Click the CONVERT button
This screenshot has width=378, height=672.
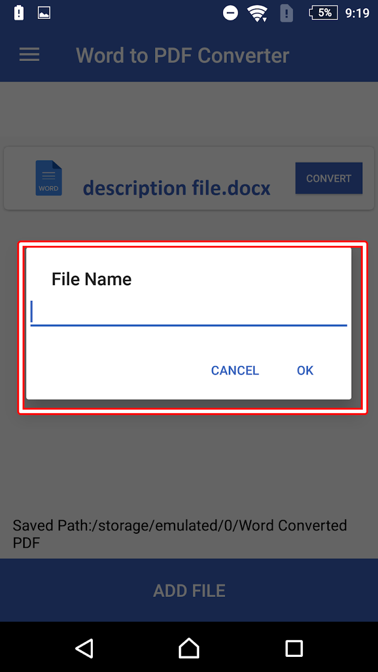[x=329, y=178]
